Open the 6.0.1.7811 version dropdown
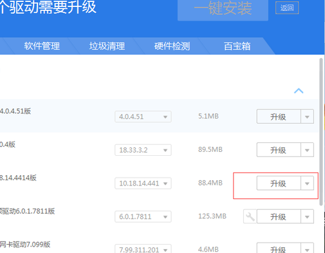325x253 pixels. (143, 216)
